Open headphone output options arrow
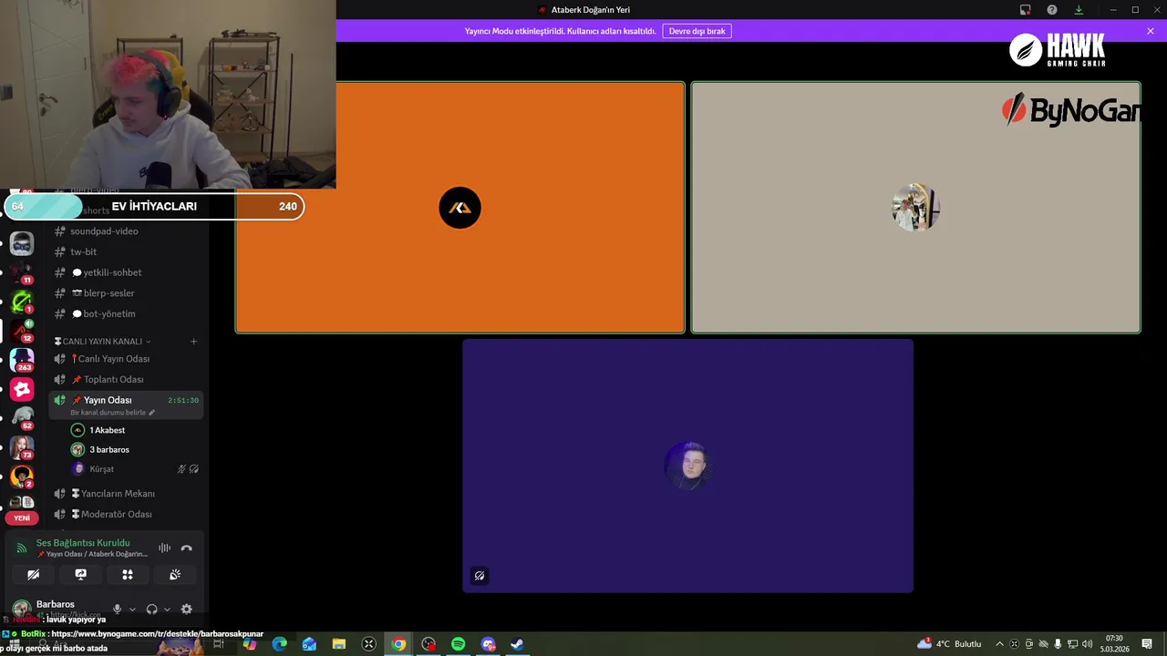The width and height of the screenshot is (1167, 656). 167,610
